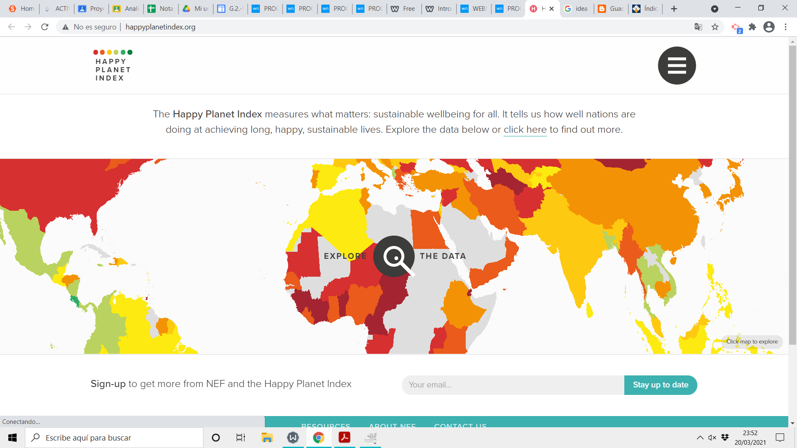Switch to the 'Nota' browser tab

click(161, 9)
